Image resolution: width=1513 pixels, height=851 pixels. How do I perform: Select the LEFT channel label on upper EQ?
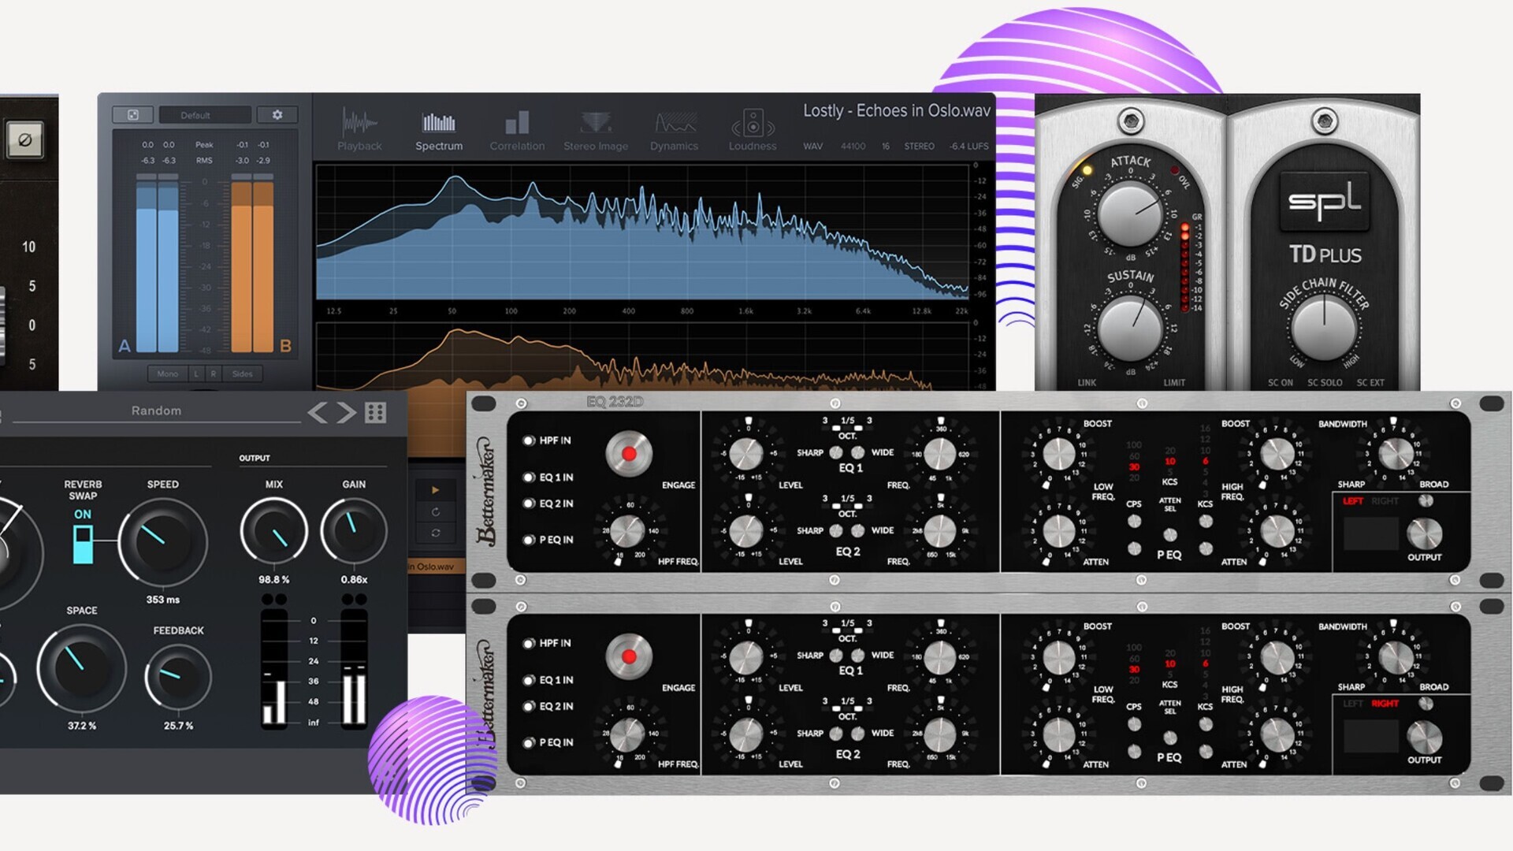click(1352, 501)
